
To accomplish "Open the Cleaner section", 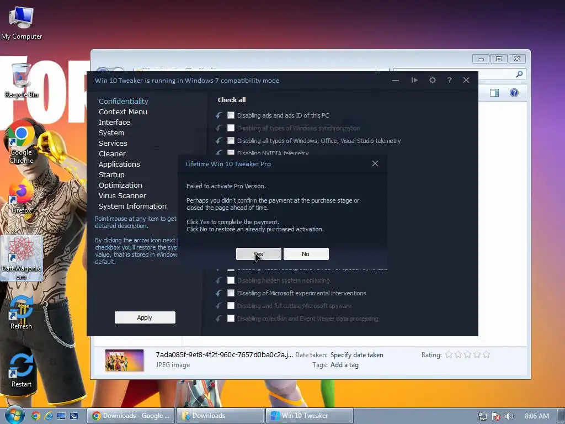I will coord(112,153).
